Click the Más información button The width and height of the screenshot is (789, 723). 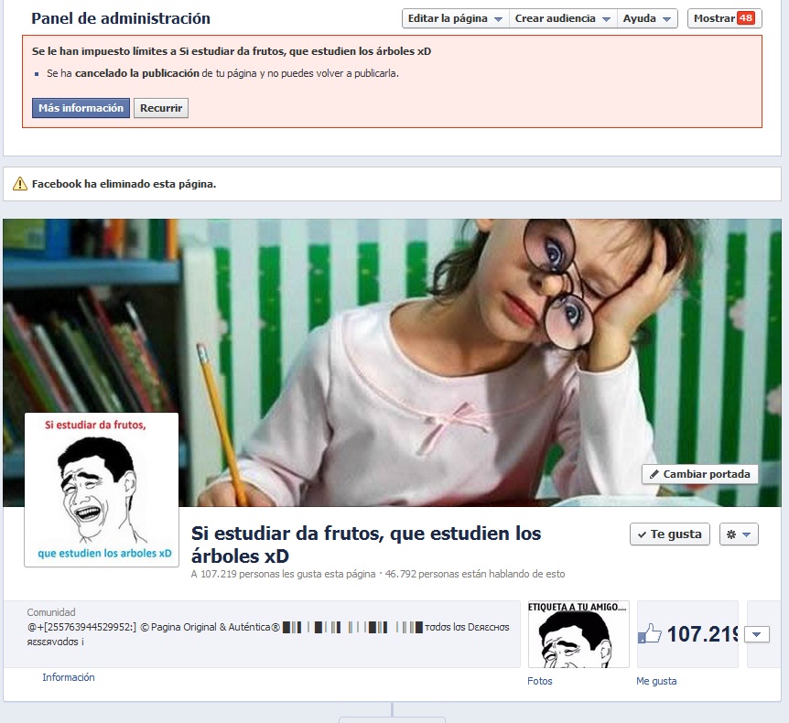pyautogui.click(x=81, y=108)
